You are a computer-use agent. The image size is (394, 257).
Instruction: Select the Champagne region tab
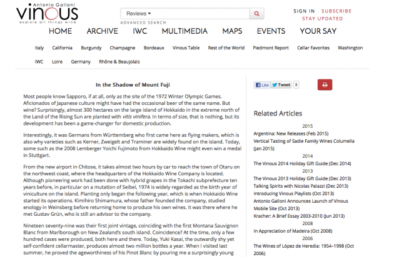point(123,47)
